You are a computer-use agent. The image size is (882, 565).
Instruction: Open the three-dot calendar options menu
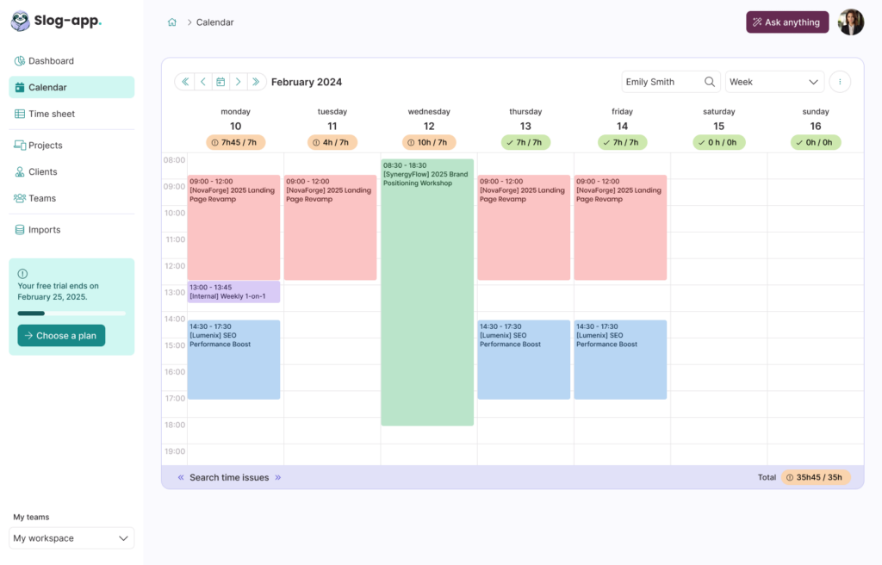tap(840, 82)
